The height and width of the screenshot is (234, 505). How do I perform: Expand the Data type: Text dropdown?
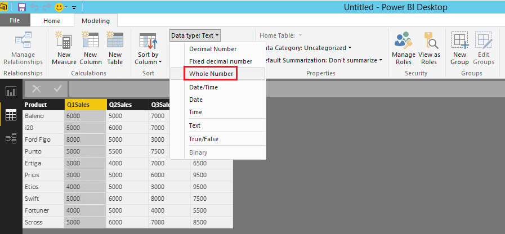[x=195, y=36]
